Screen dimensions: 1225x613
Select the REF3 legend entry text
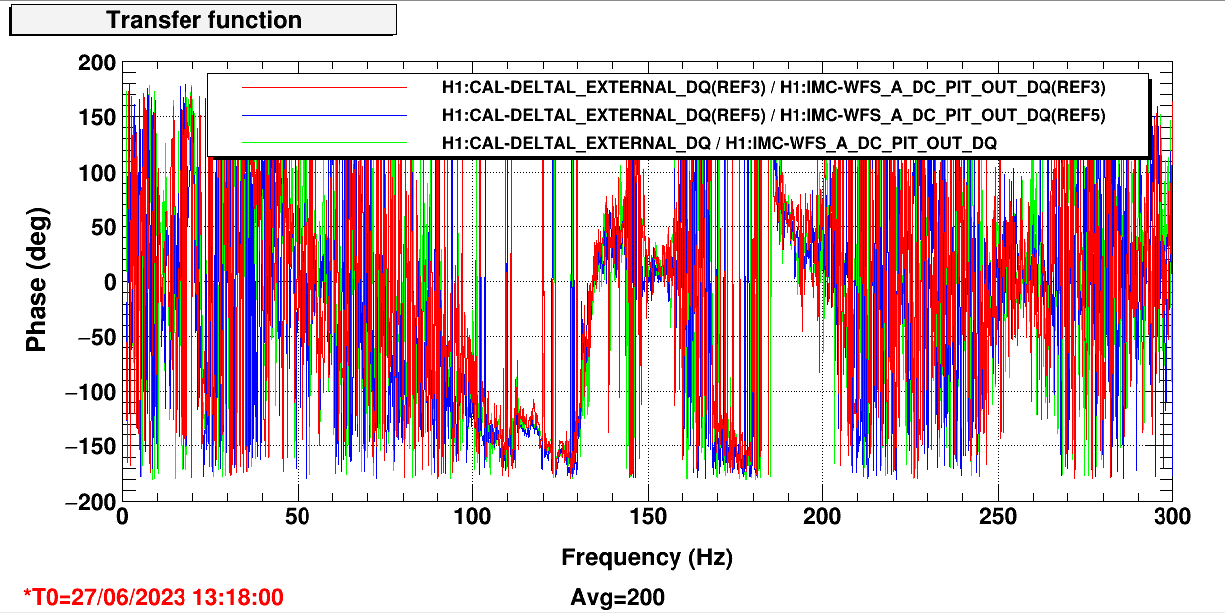(773, 87)
